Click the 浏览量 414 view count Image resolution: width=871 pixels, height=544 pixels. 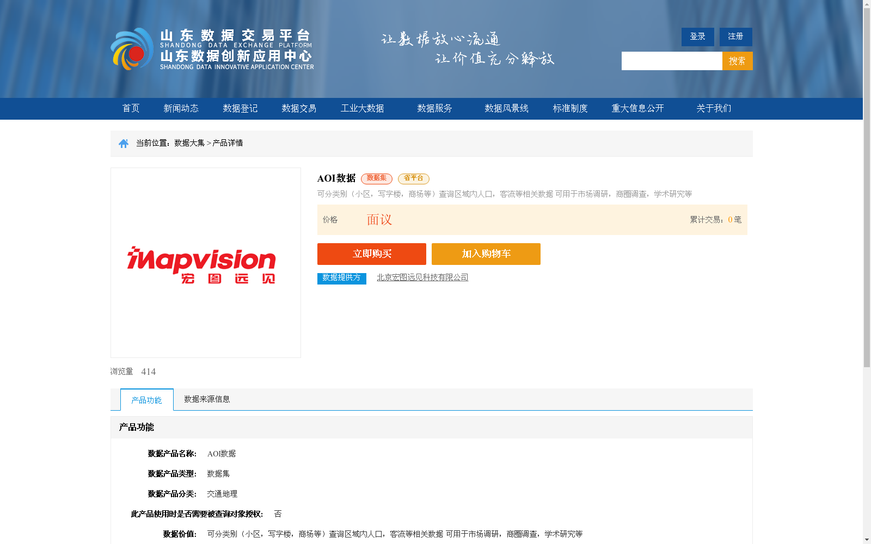133,372
